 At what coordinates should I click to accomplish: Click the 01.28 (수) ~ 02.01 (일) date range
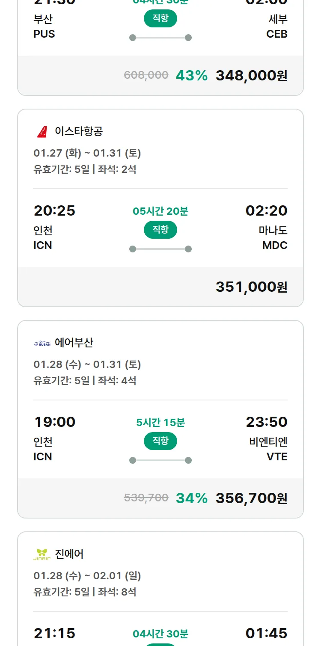point(87,576)
